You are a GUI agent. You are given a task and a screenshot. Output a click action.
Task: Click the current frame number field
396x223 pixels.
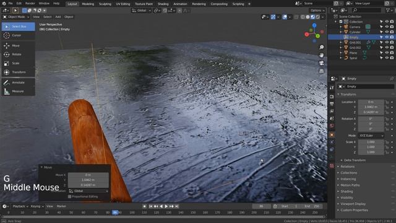pyautogui.click(x=261, y=206)
